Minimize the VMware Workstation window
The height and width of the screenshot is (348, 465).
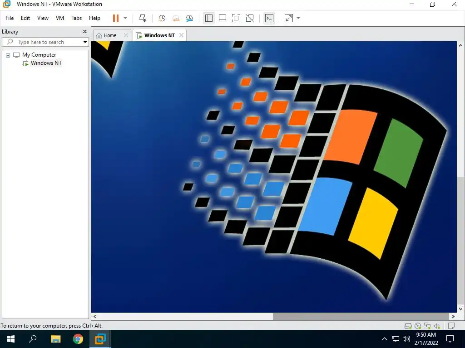[411, 4]
